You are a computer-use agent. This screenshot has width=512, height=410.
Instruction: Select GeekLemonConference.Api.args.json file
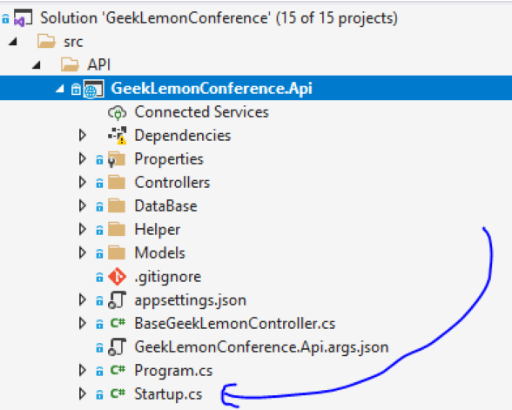tap(261, 347)
